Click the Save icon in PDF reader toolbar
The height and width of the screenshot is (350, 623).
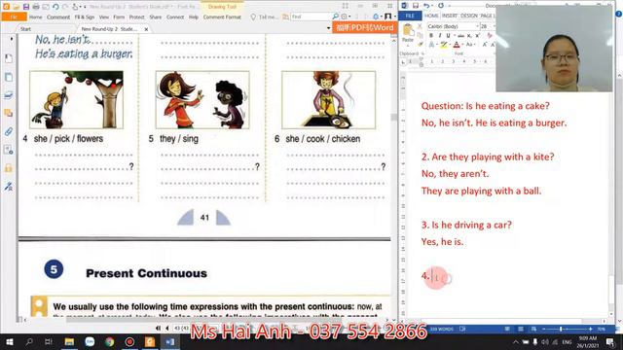coord(26,7)
